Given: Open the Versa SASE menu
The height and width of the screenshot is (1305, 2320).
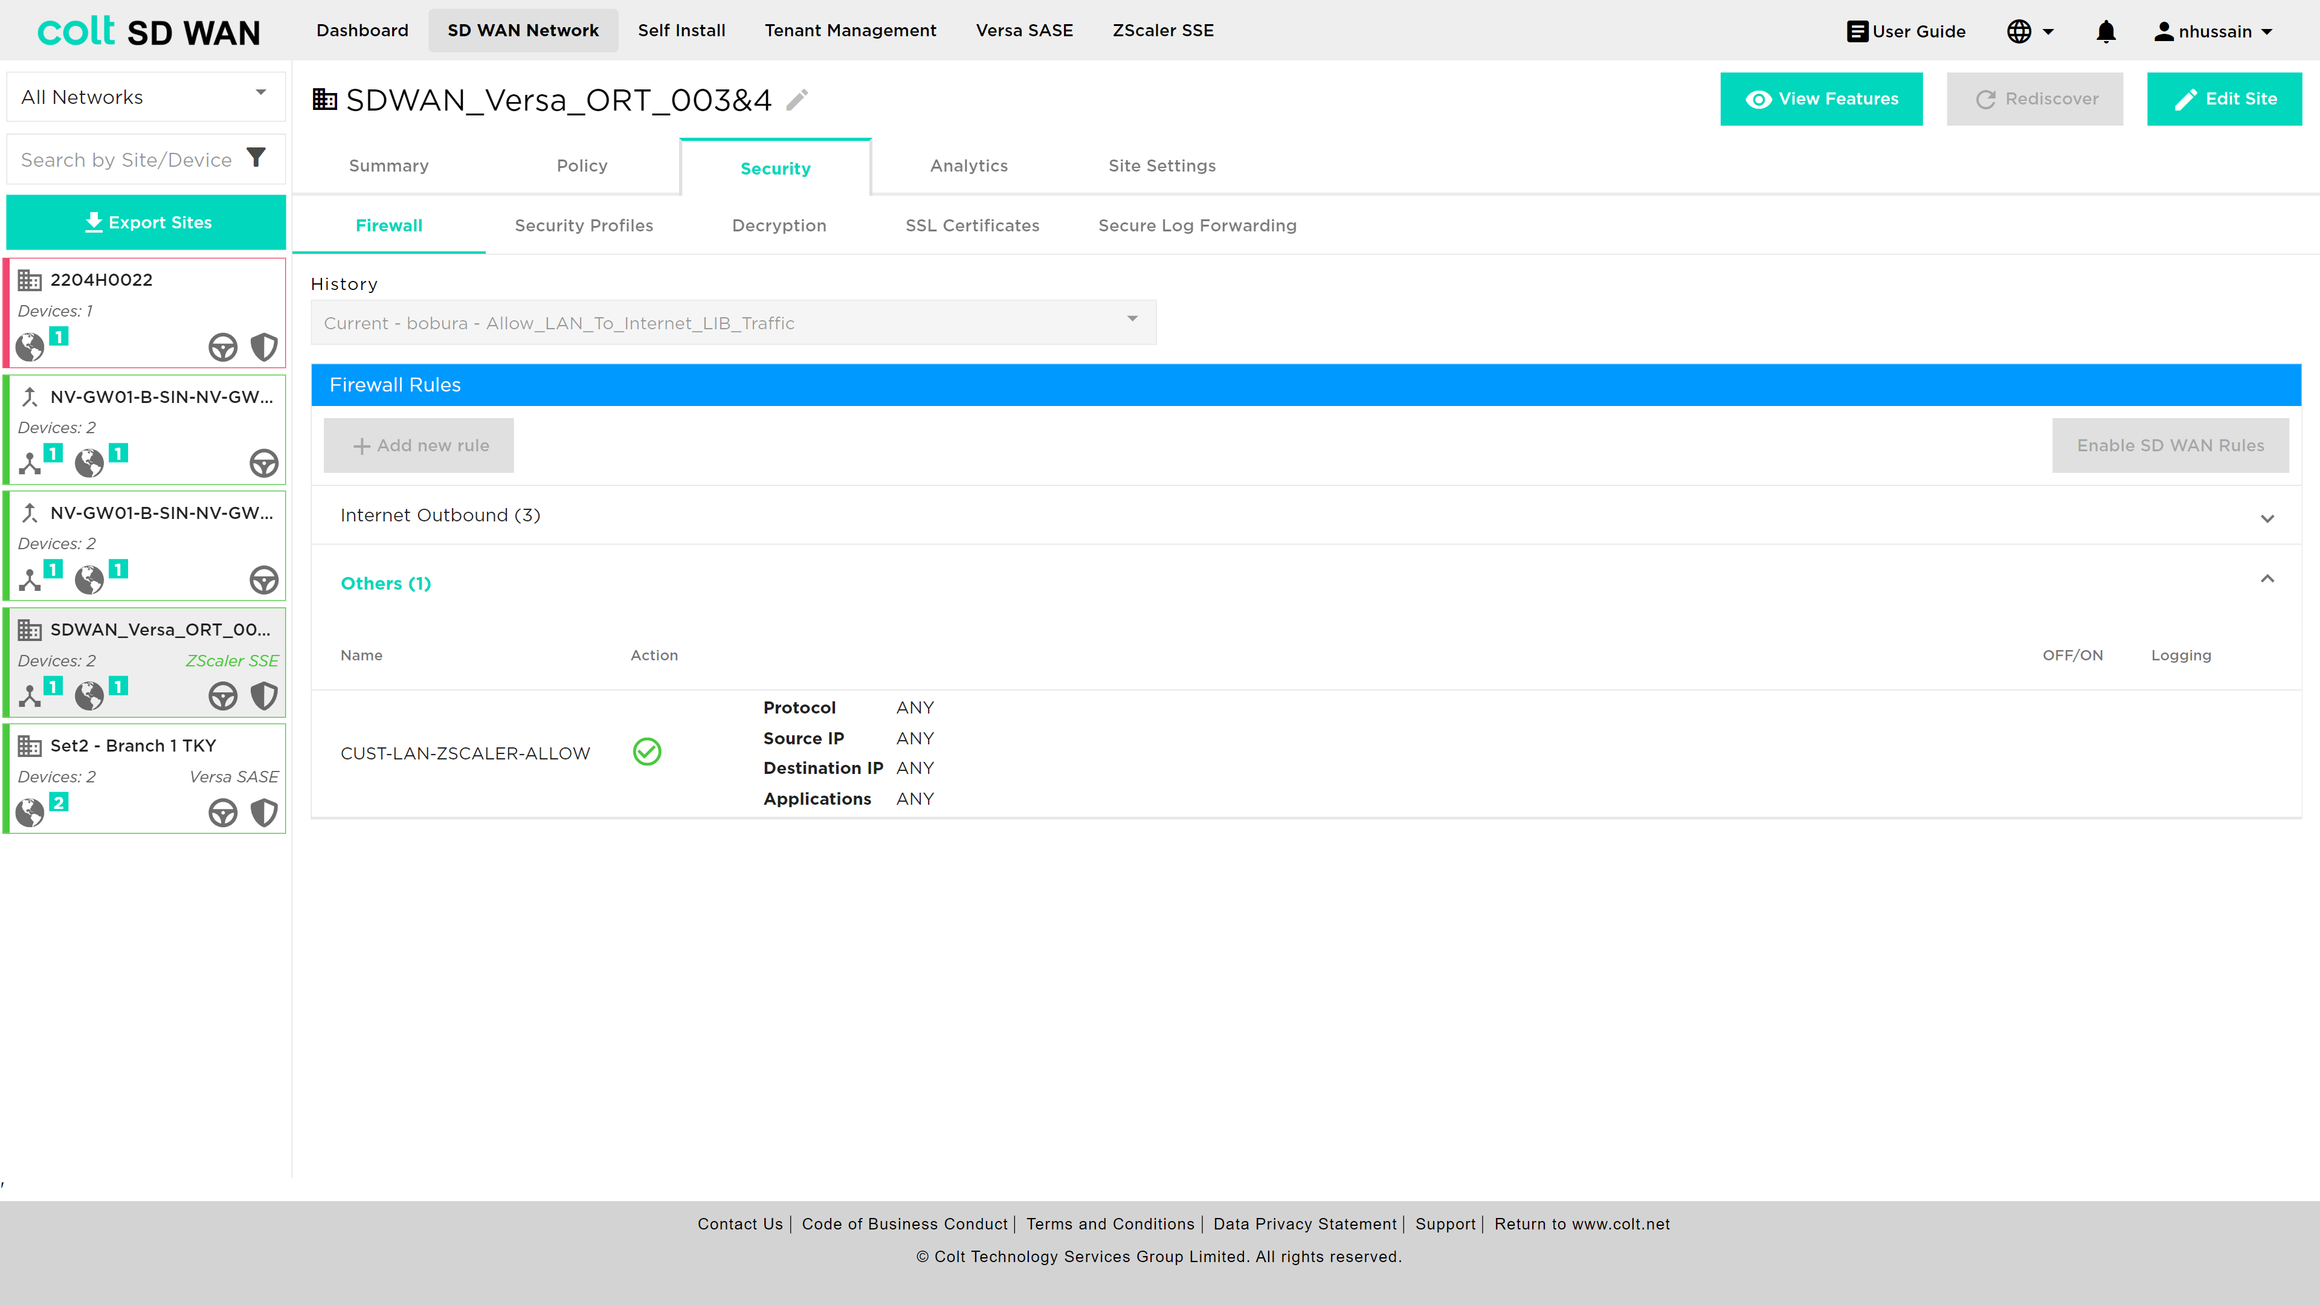Looking at the screenshot, I should point(1024,31).
